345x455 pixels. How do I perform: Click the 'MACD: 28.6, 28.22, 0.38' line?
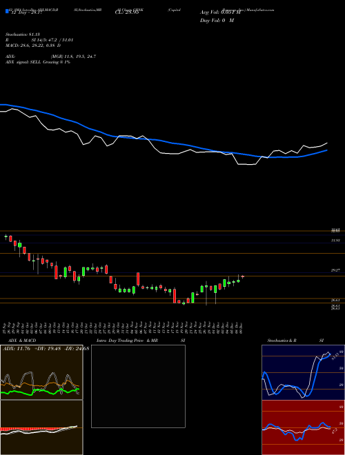pos(31,45)
